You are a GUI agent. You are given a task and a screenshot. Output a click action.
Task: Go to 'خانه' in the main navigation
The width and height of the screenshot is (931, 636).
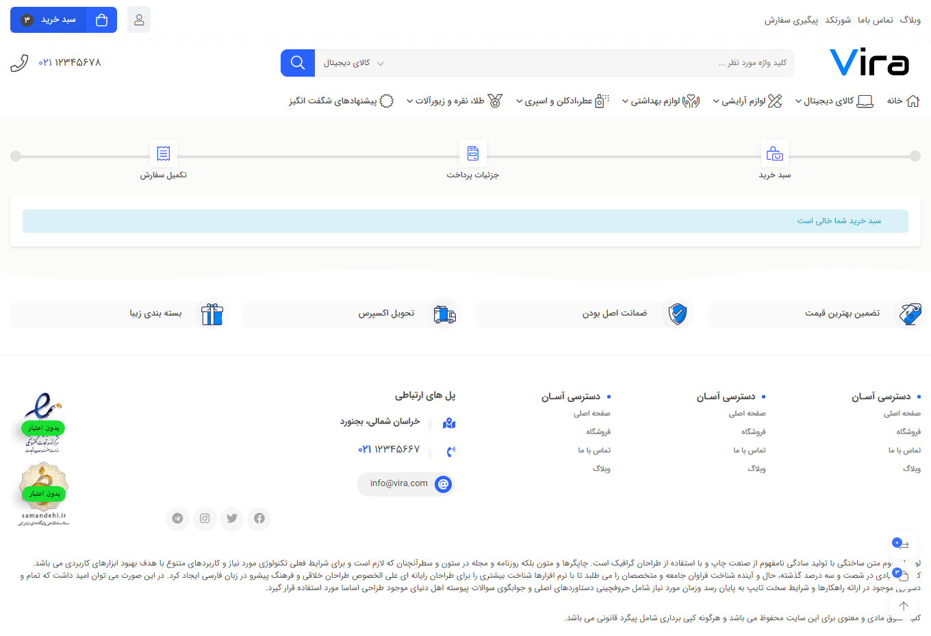tap(903, 101)
